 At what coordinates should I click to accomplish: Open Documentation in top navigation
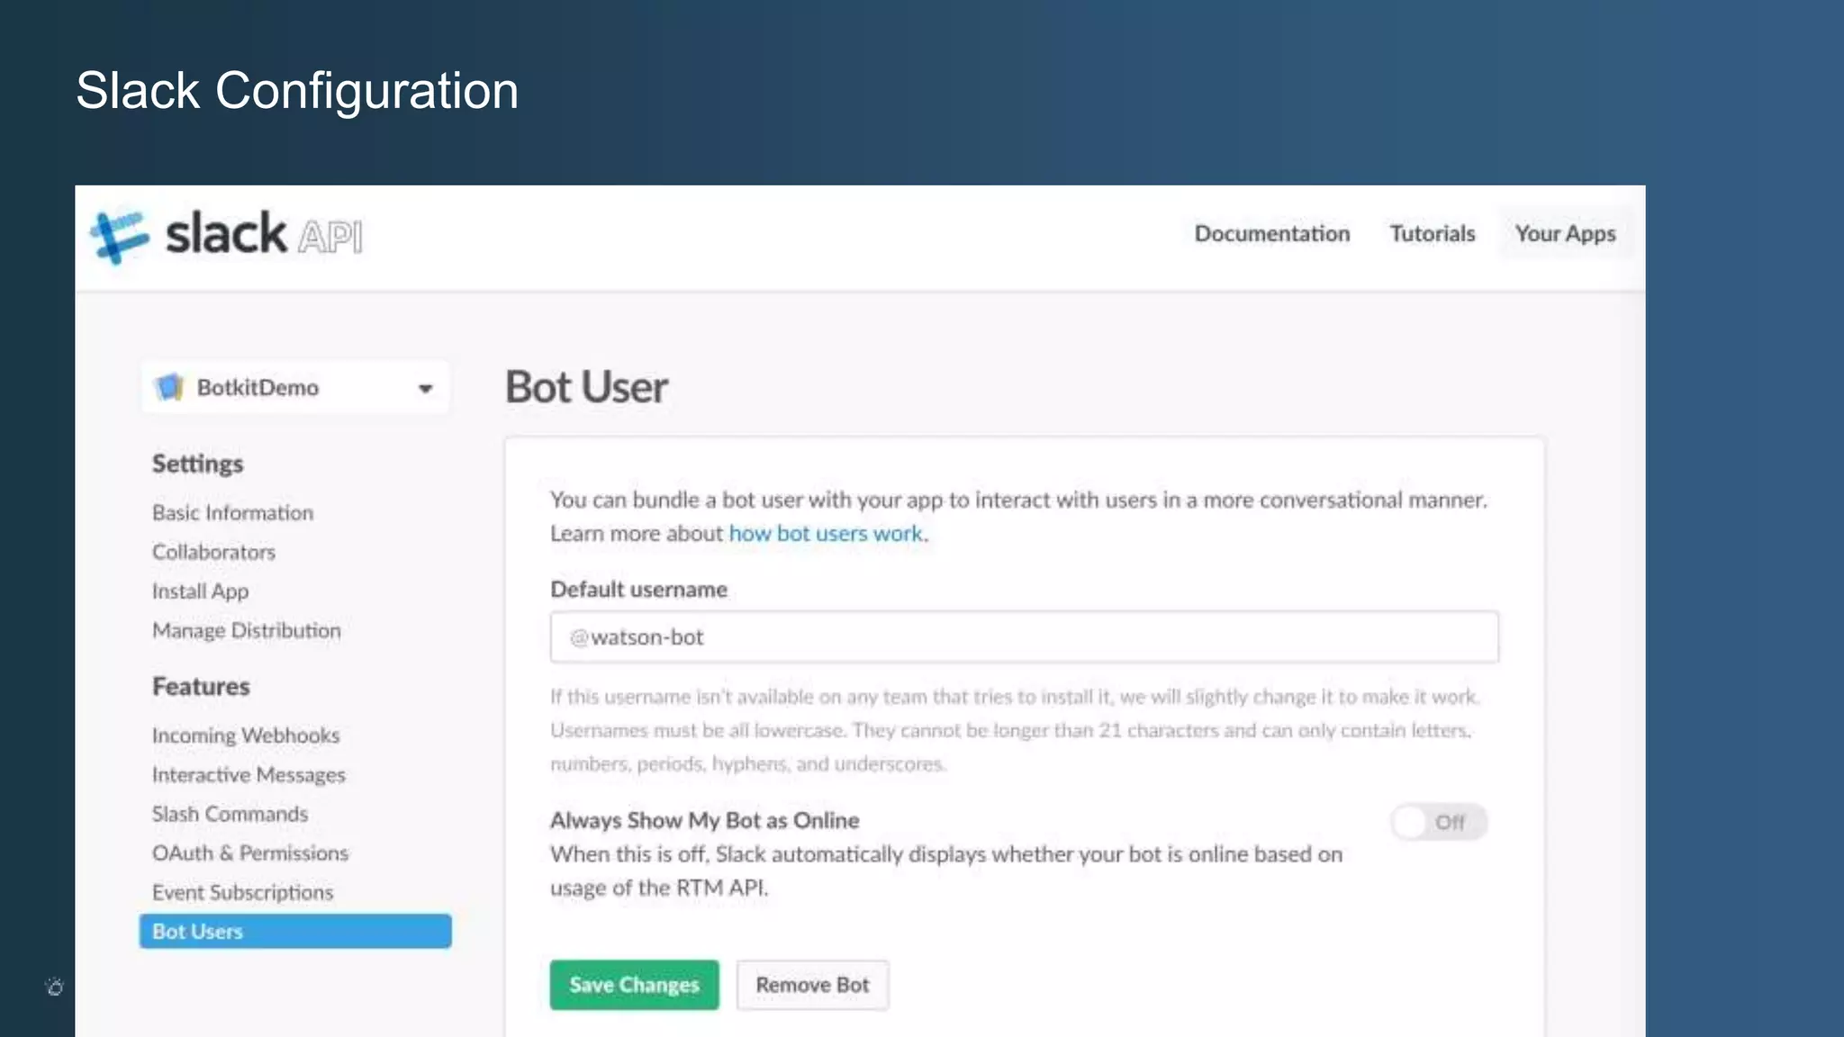(1272, 233)
